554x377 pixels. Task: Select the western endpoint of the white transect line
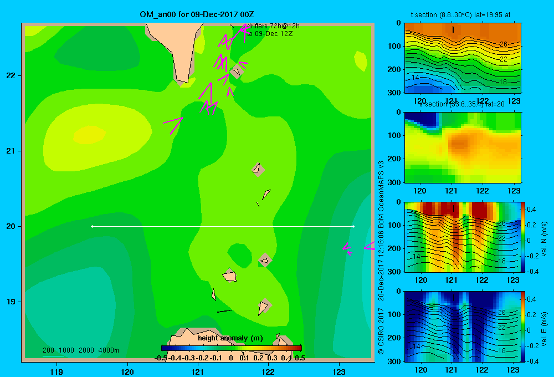pos(92,226)
